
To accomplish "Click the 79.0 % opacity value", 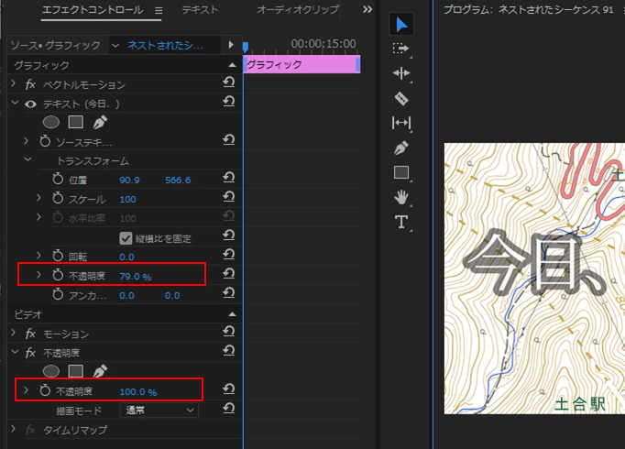I will 135,277.
